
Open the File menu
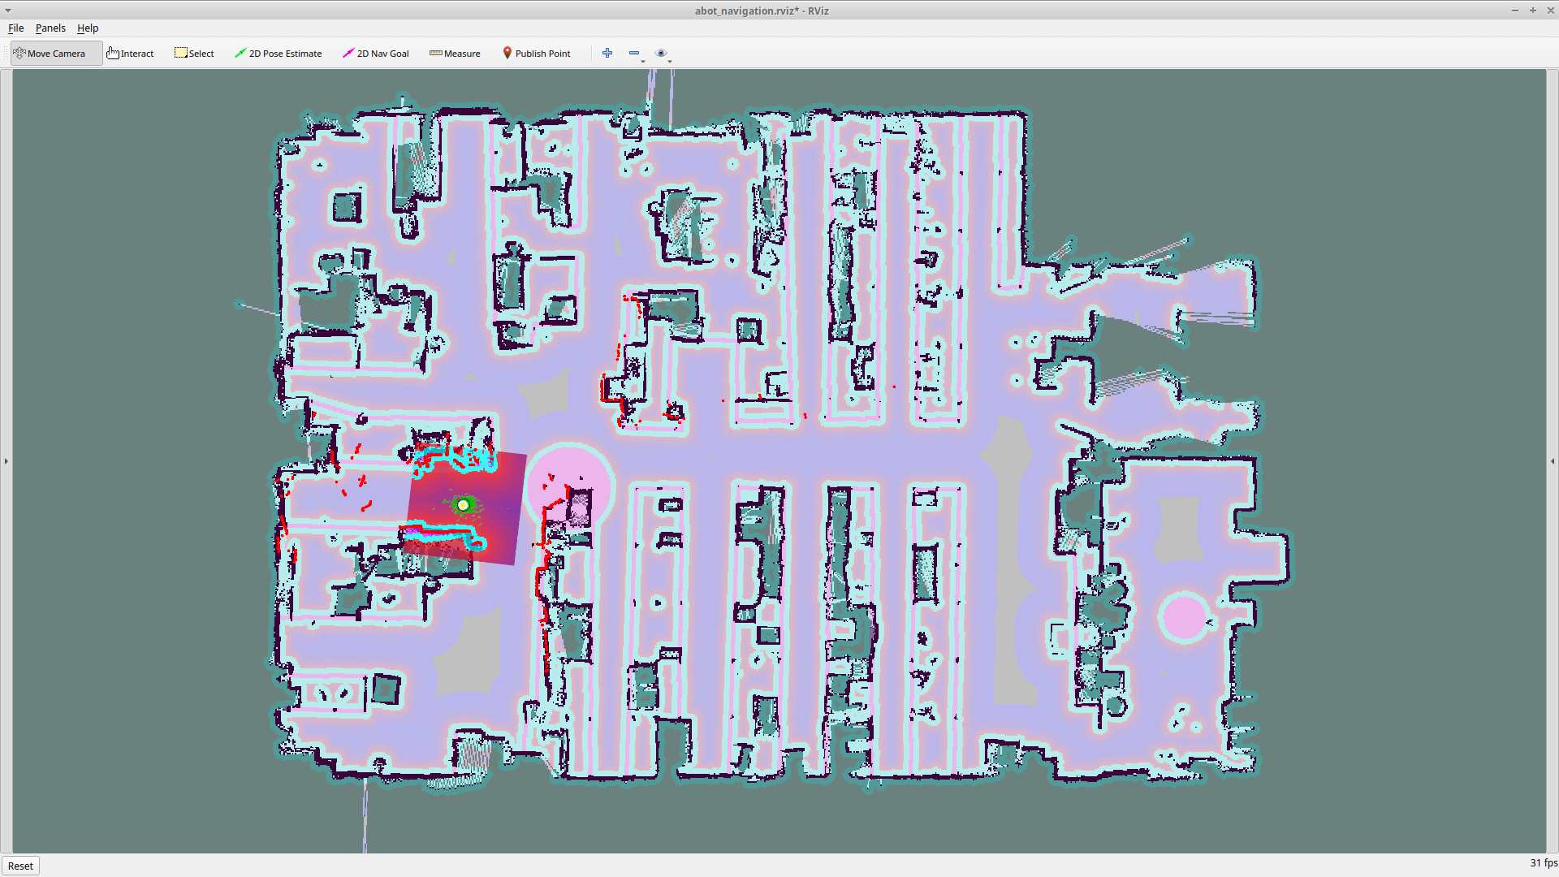coord(15,28)
